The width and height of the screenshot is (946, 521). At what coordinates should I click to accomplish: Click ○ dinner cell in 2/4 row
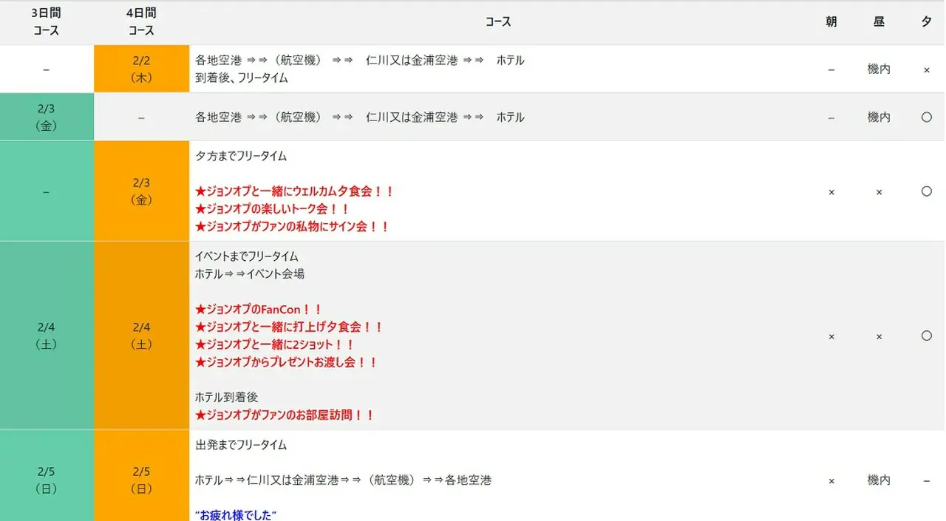point(926,336)
